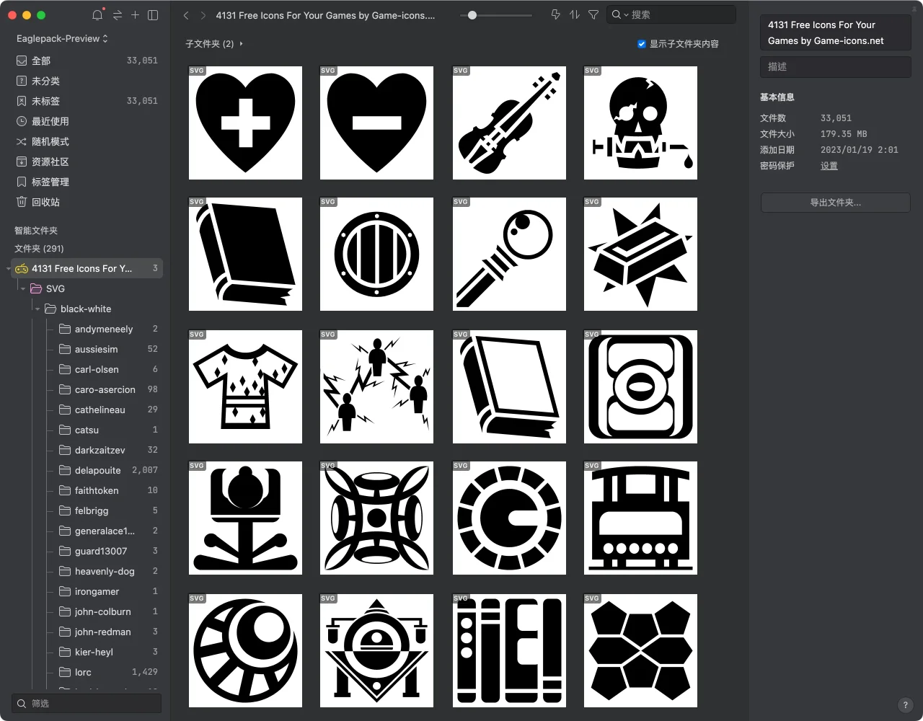
Task: Open the filter funnel icon
Action: [593, 14]
